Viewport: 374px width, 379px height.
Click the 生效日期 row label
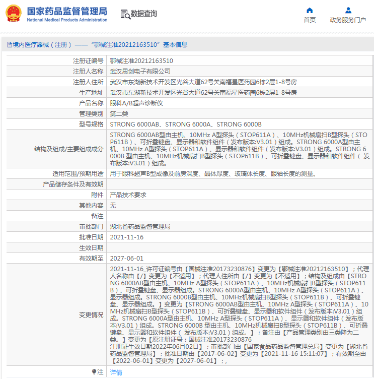91,248
